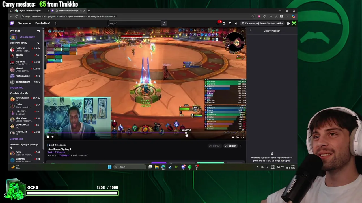Open noxiv World of Warcraft channel
The width and height of the screenshot is (362, 203).
coord(25,153)
